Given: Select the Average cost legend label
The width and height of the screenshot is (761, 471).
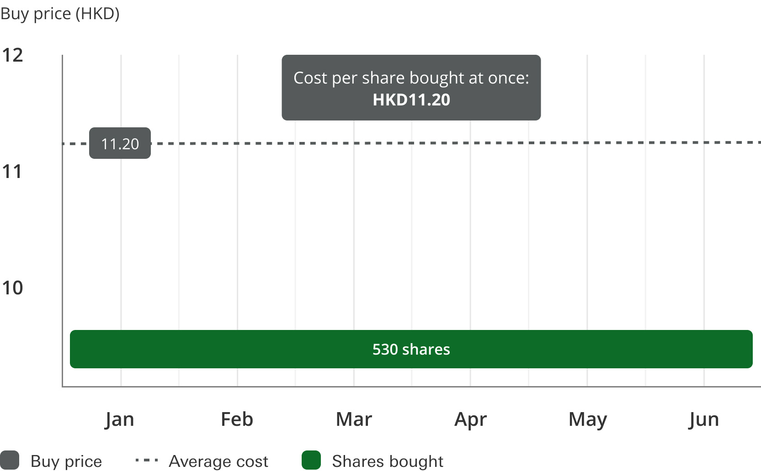Looking at the screenshot, I should click(218, 461).
